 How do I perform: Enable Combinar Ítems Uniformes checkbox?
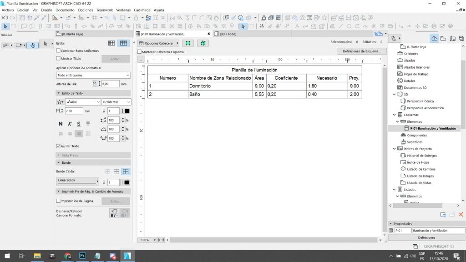(x=58, y=50)
